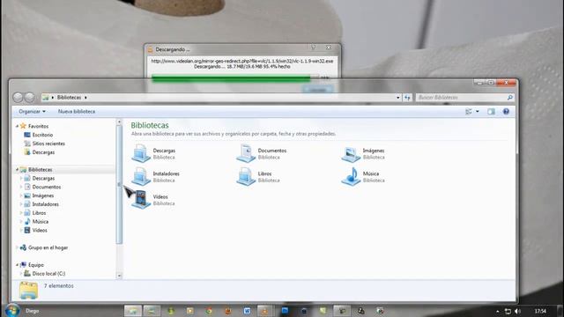Show hidden system tray icons arrow
This screenshot has height=317, width=564.
[x=497, y=311]
